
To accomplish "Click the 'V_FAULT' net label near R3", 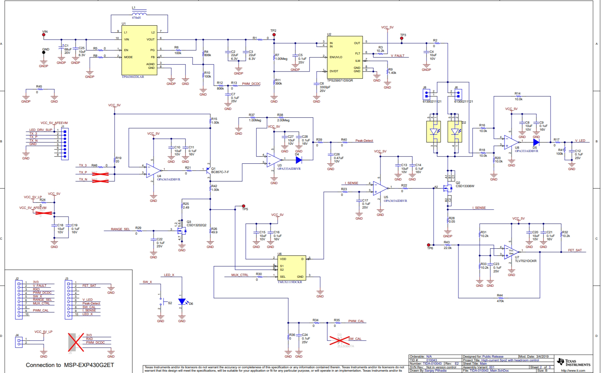I will tap(397, 56).
